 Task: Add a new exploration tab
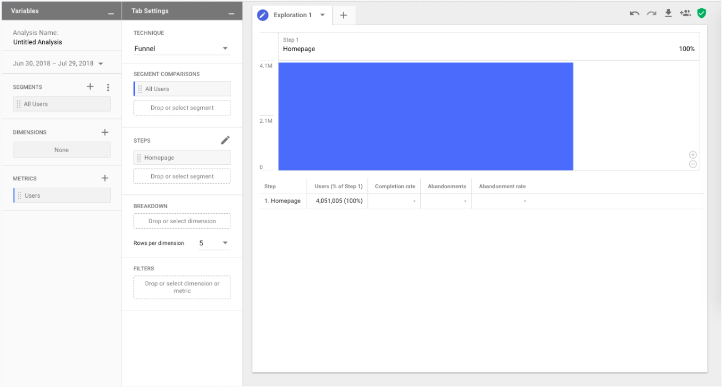tap(343, 16)
